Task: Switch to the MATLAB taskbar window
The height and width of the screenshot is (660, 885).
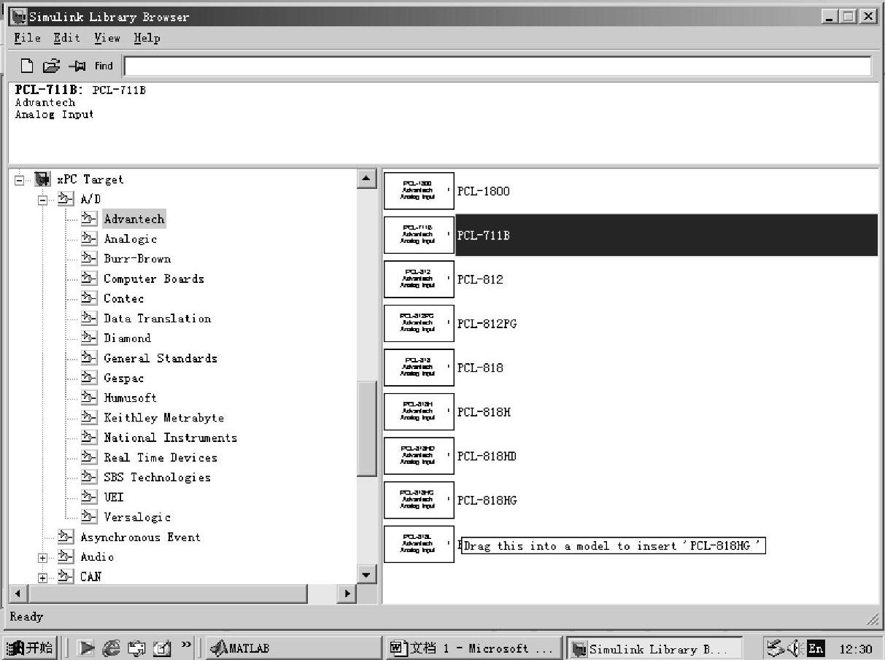Action: click(292, 648)
